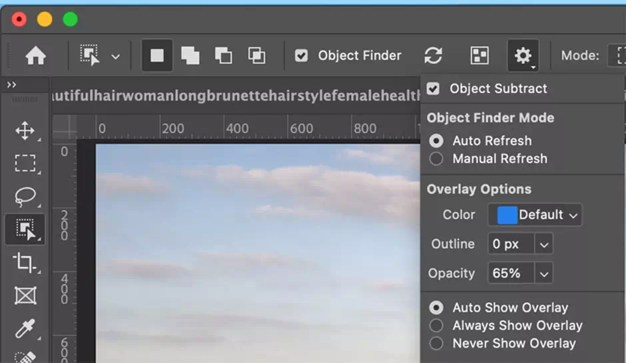Open the overlay Color Default dropdown
The width and height of the screenshot is (626, 363).
pyautogui.click(x=535, y=215)
